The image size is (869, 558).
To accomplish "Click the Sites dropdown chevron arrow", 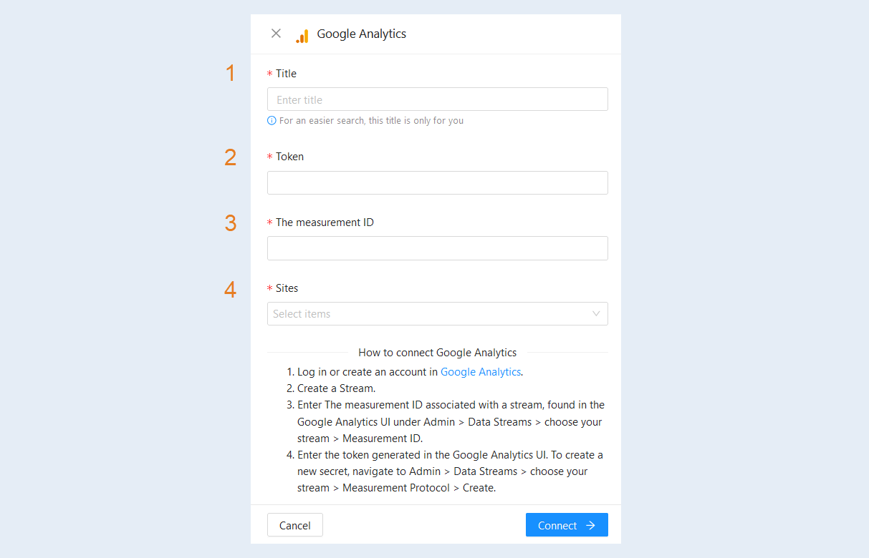I will point(596,313).
